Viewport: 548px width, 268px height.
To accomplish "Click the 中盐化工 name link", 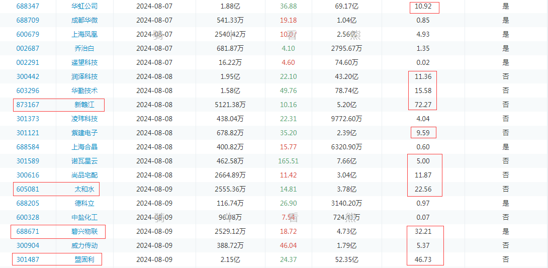I will pos(84,217).
